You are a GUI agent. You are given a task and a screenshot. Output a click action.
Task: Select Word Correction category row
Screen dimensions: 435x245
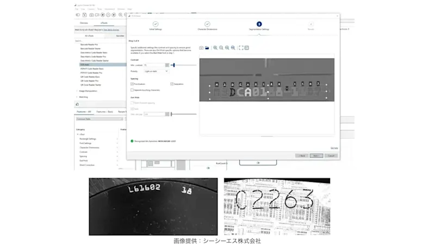pyautogui.click(x=87, y=165)
